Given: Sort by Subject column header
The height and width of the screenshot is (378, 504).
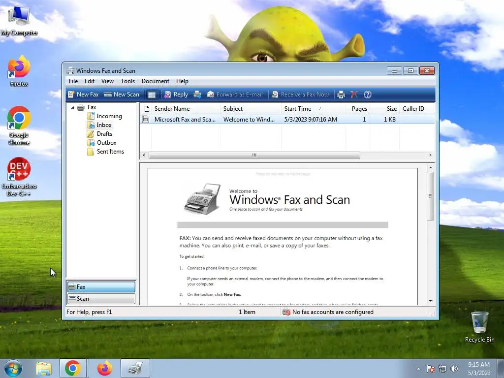Looking at the screenshot, I should click(251, 109).
